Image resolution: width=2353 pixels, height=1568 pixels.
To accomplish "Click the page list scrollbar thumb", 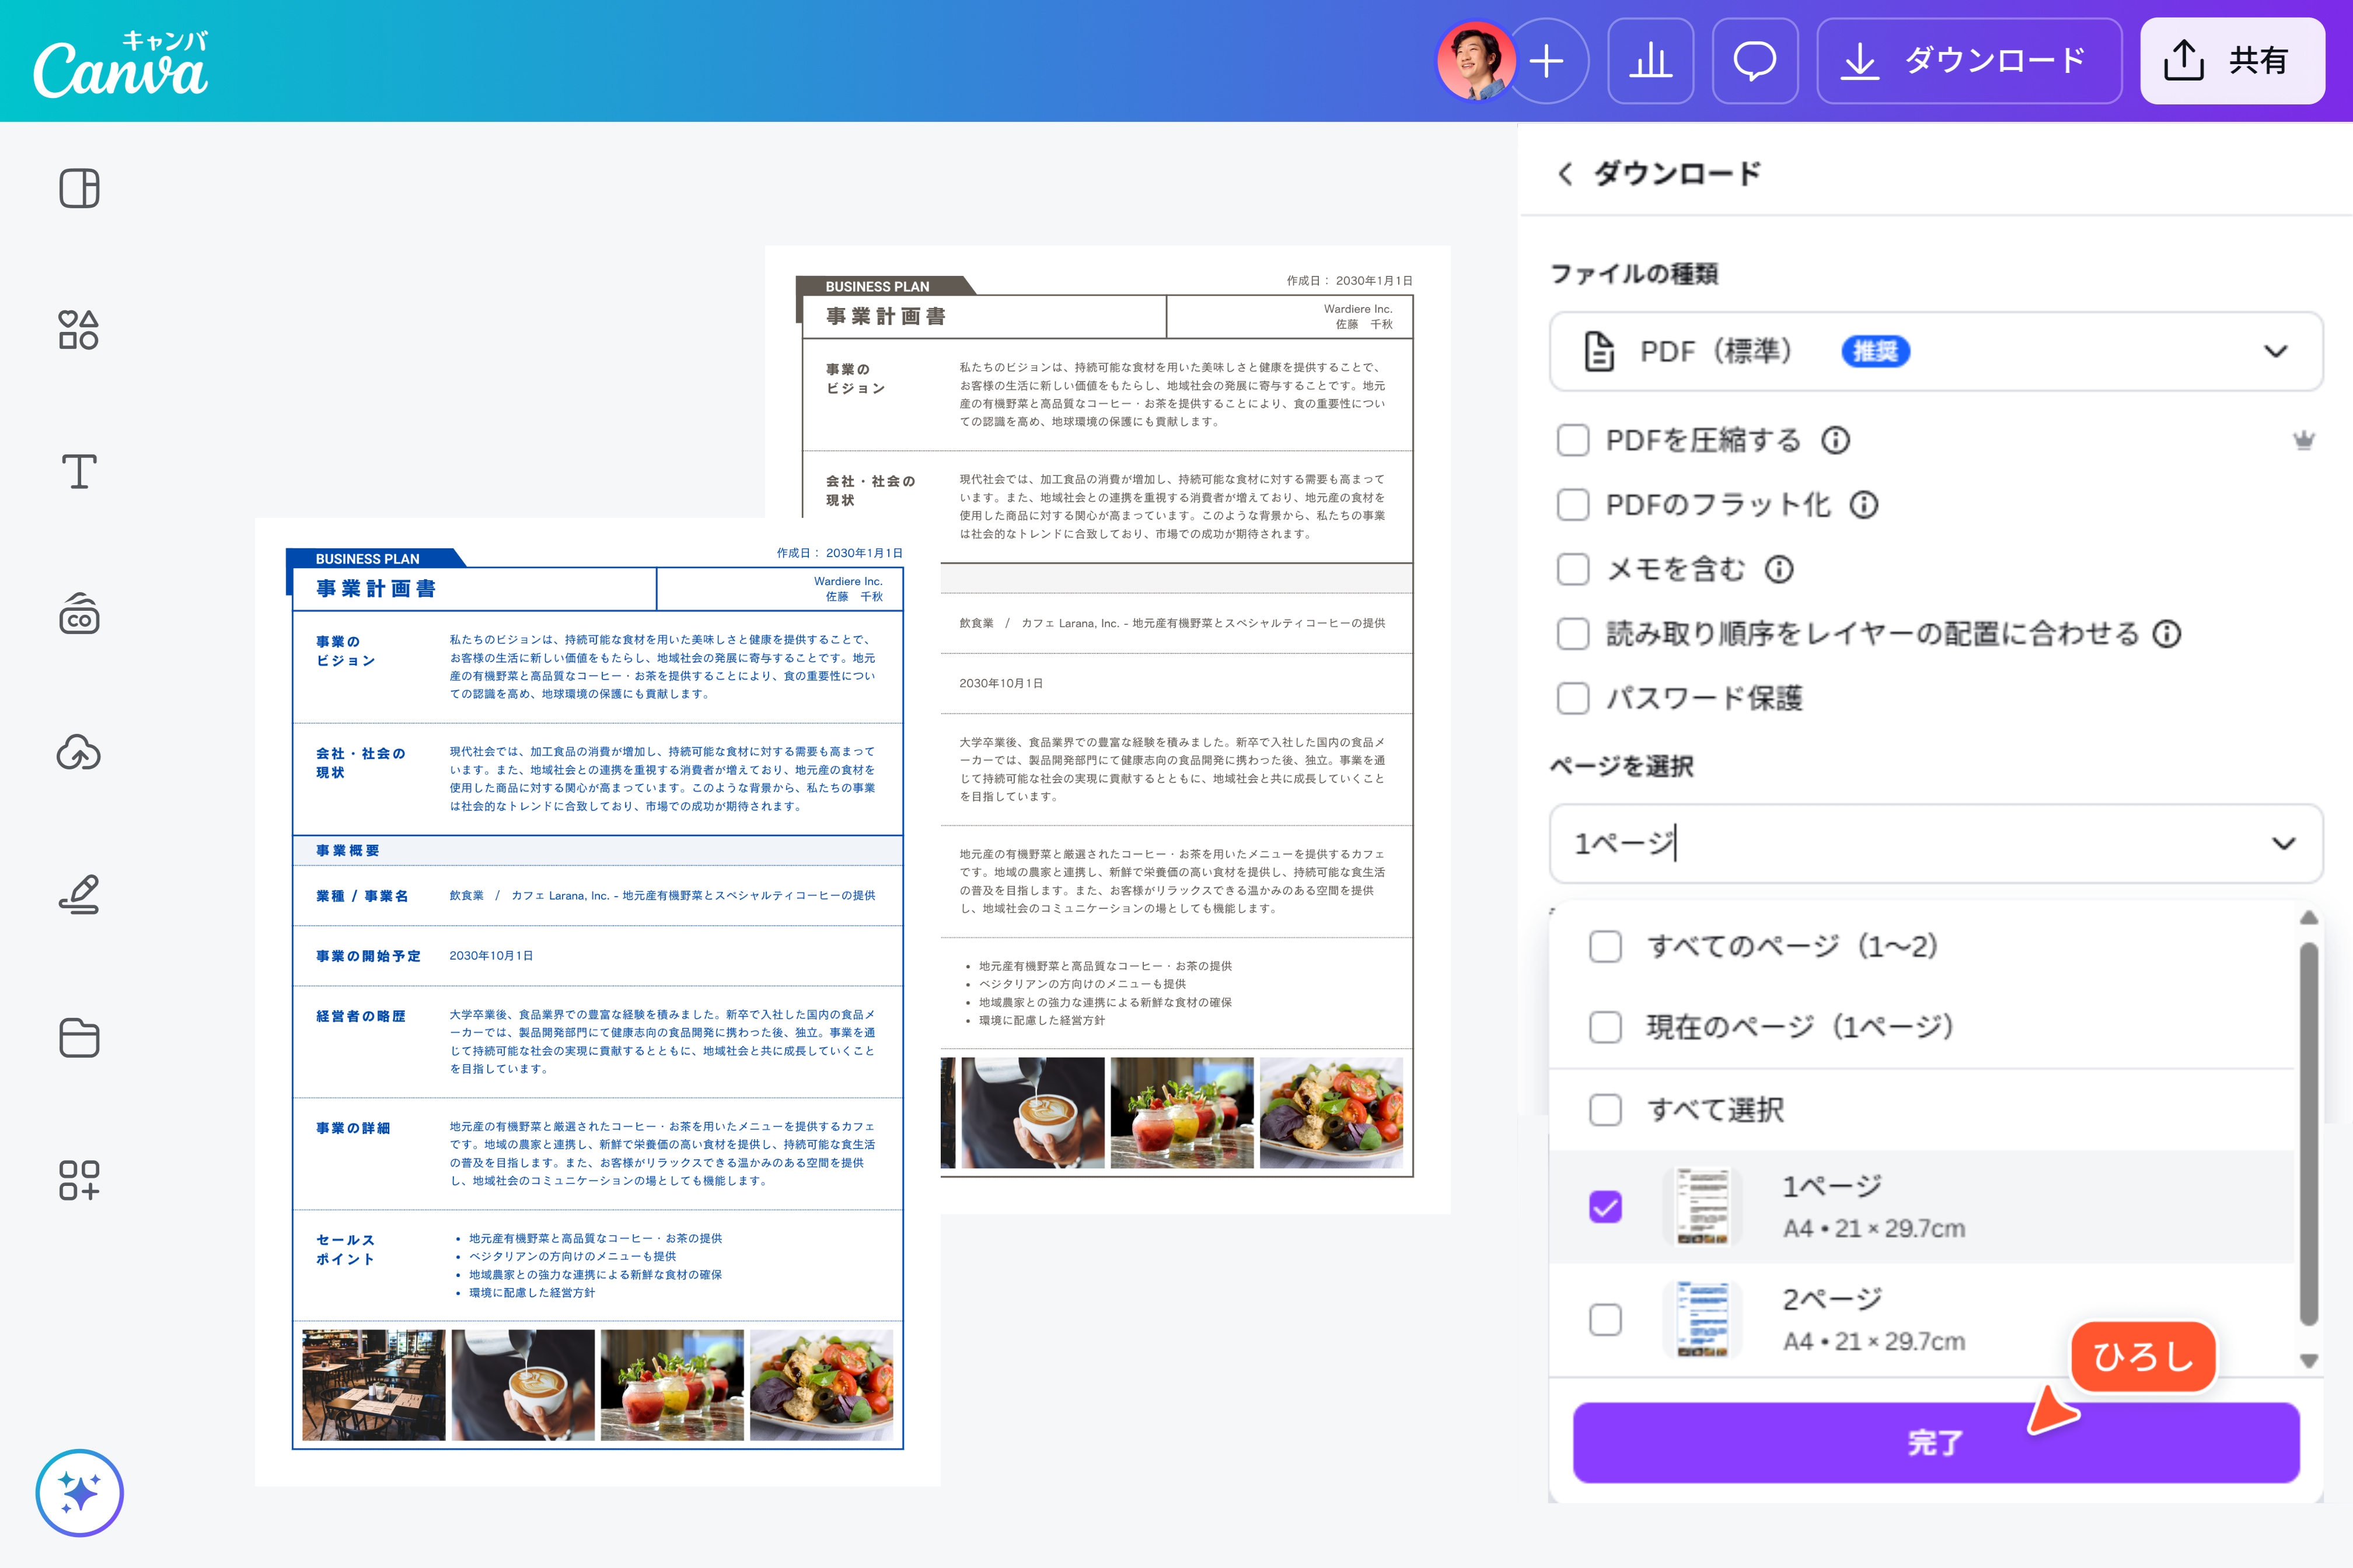I will (2308, 1134).
